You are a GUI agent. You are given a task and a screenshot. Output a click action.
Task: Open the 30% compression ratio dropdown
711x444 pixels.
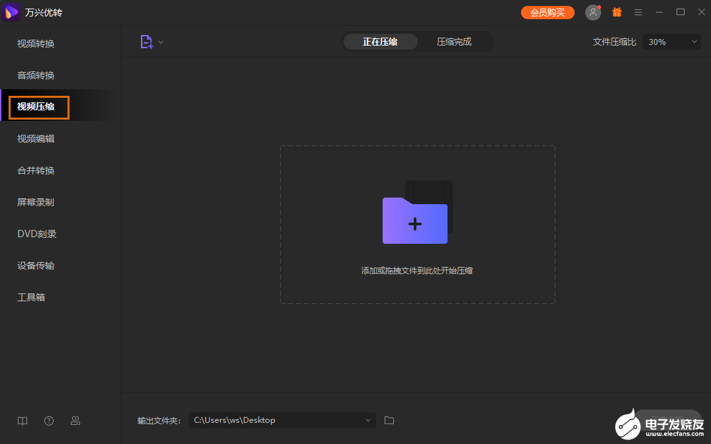click(671, 42)
